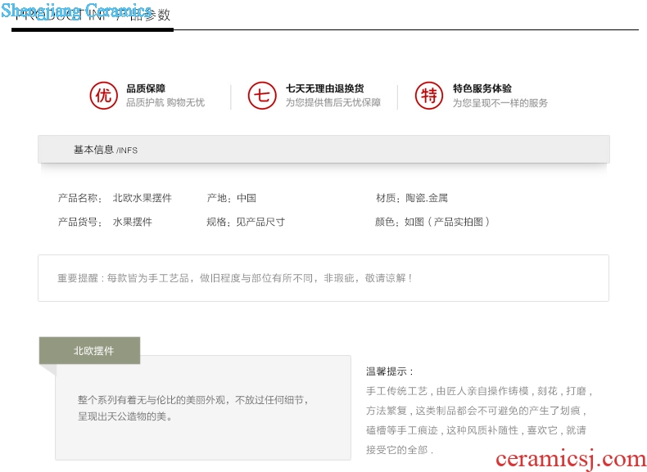Click the 材质：陶瓷.金属 field
Screen dimensions: 647x472
pyautogui.click(x=412, y=198)
